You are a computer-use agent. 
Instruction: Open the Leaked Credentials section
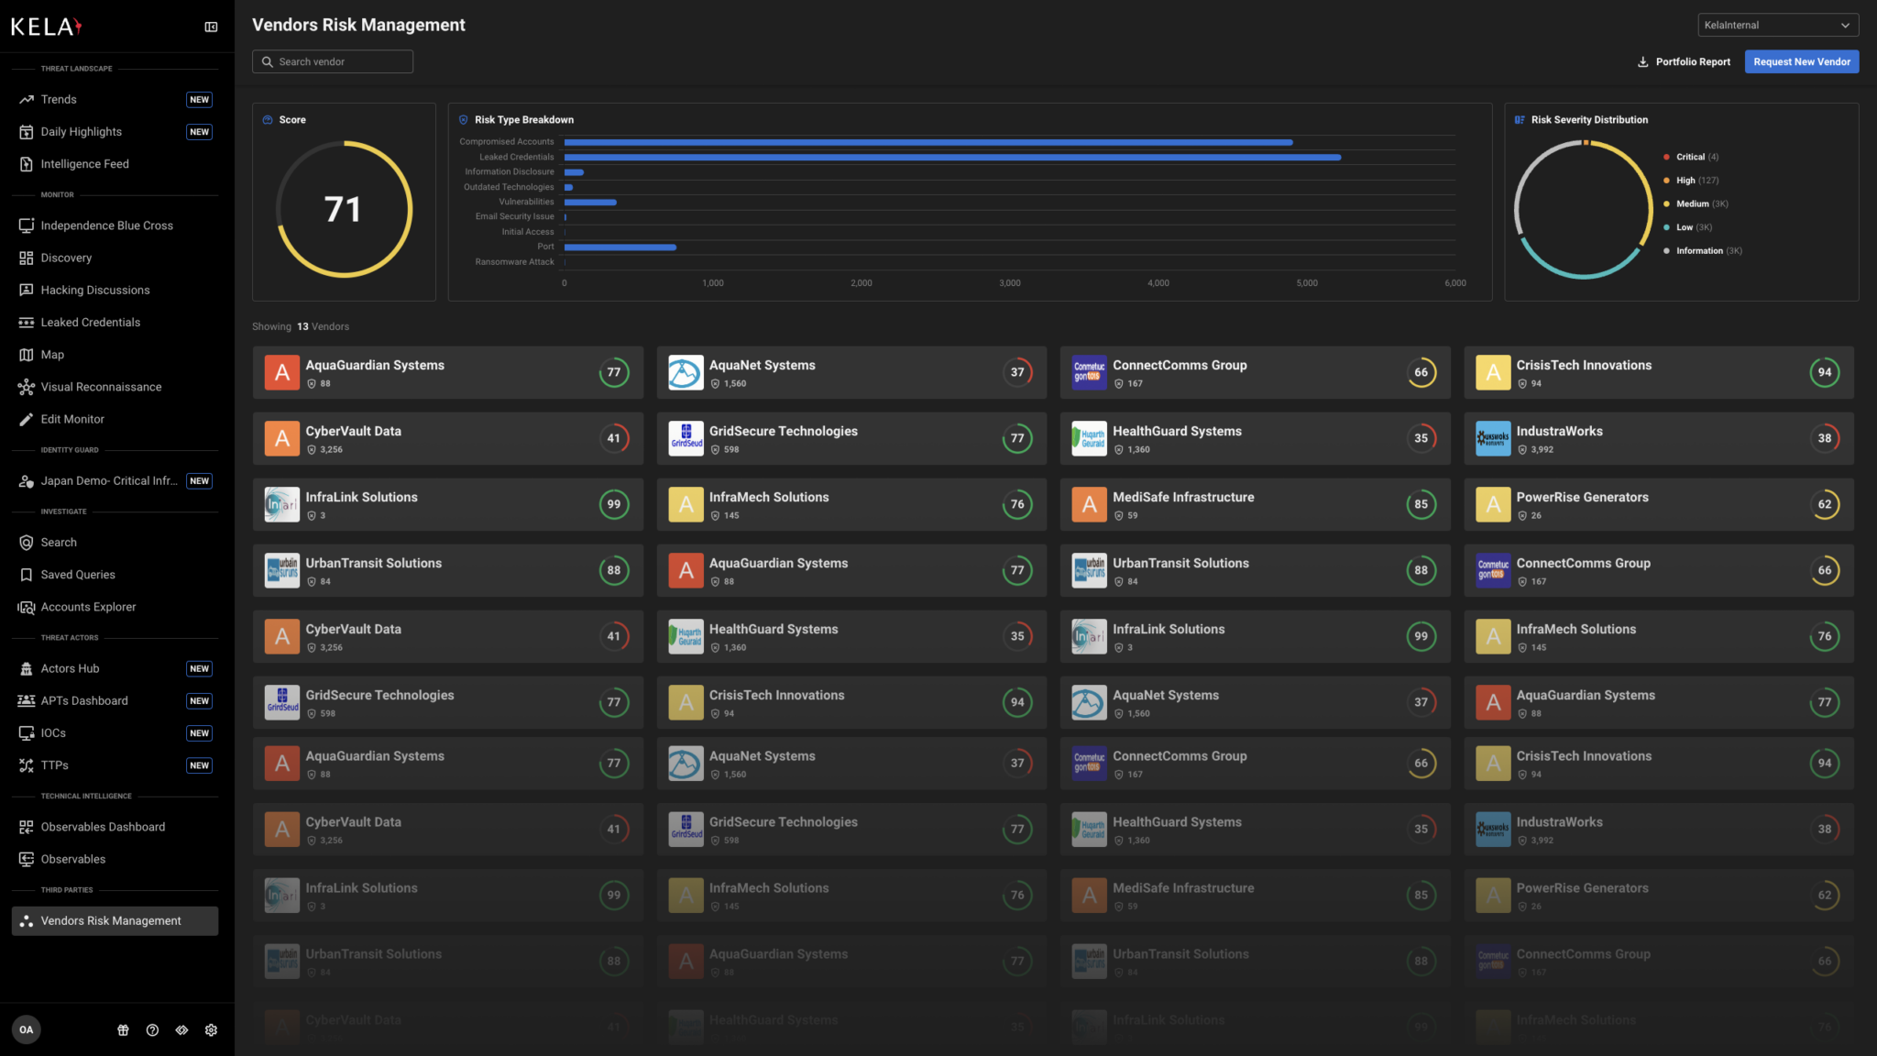[x=91, y=322]
